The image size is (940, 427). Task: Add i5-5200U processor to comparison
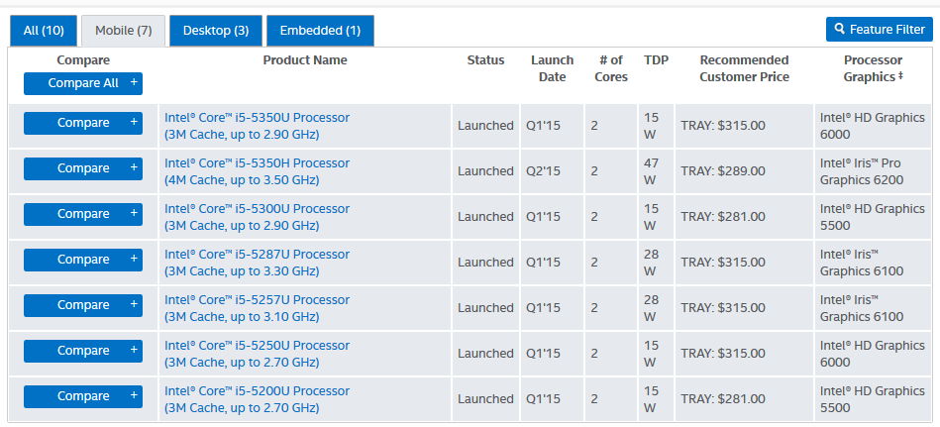pos(83,396)
